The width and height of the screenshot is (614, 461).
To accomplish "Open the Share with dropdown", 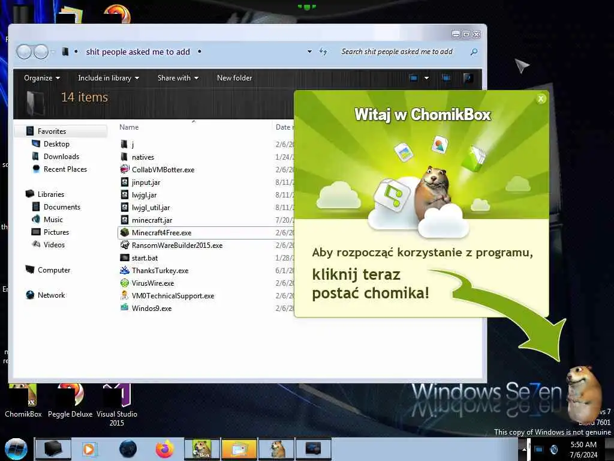I will [x=177, y=78].
